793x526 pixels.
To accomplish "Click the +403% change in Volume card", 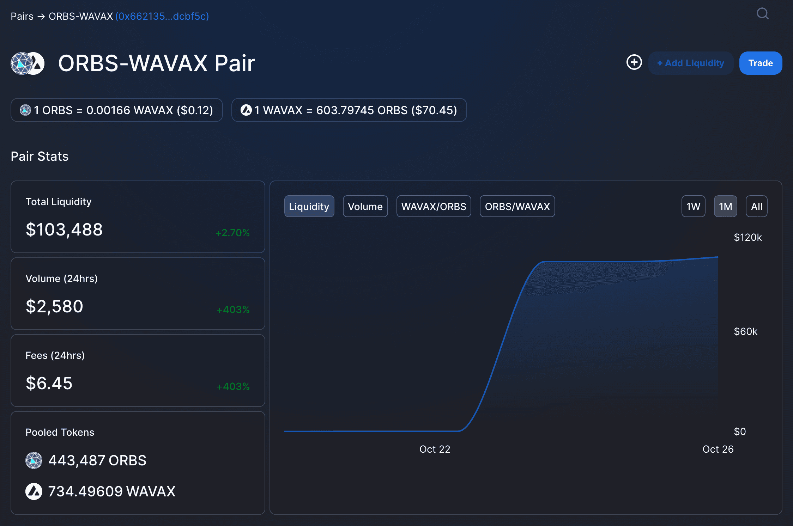I will point(233,310).
